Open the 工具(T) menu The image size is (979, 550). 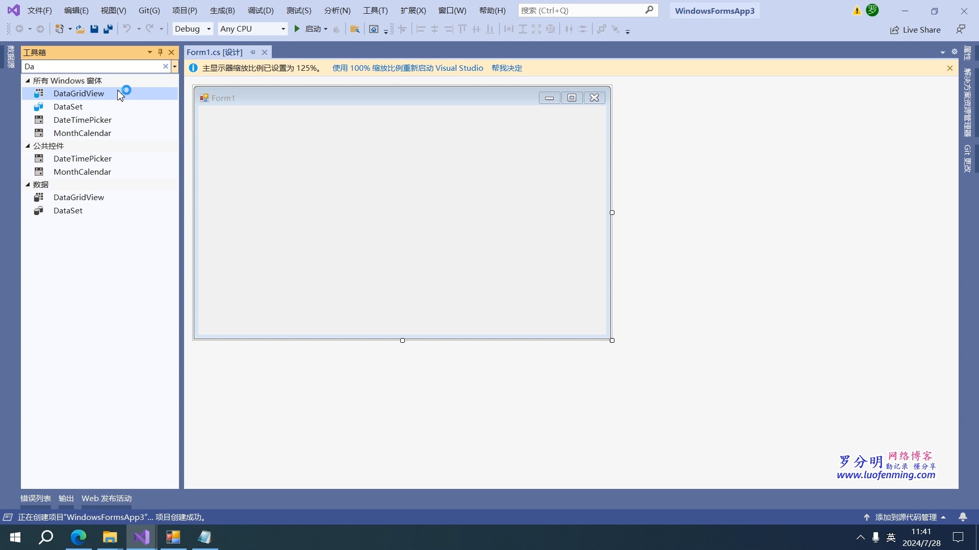(375, 10)
